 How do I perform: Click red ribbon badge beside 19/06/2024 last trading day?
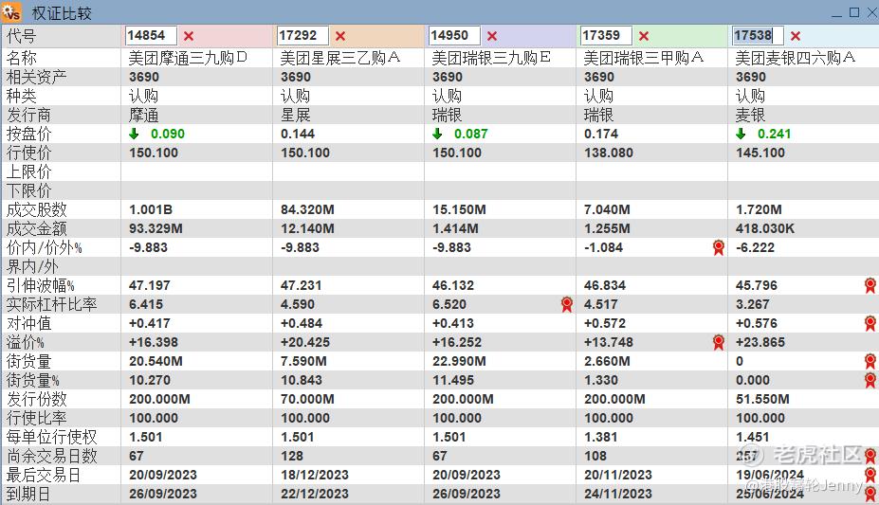(870, 476)
